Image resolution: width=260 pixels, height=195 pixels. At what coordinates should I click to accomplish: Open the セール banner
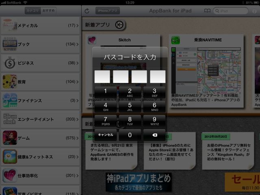click(243, 182)
